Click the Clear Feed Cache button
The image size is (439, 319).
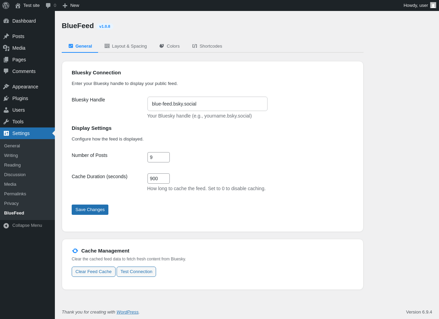(93, 272)
